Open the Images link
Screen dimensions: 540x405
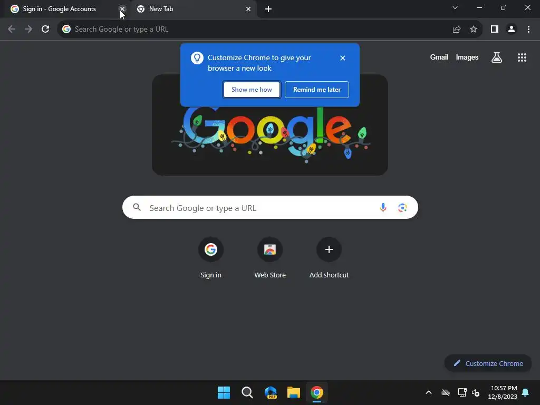(467, 57)
